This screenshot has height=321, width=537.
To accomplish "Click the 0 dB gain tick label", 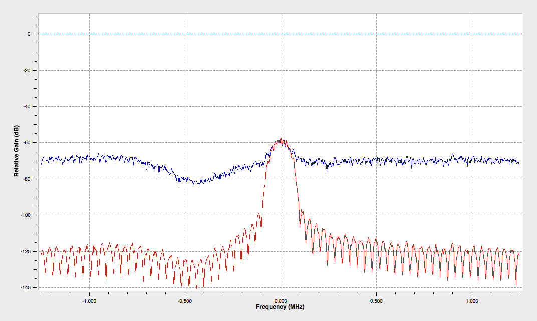I will (x=29, y=34).
